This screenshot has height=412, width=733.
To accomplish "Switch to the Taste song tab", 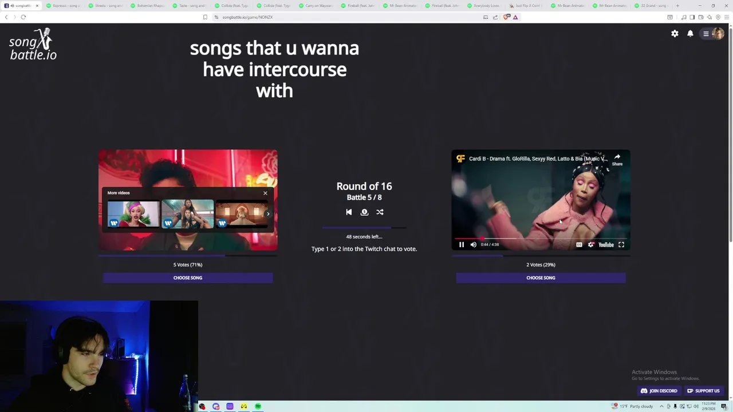I will click(190, 6).
